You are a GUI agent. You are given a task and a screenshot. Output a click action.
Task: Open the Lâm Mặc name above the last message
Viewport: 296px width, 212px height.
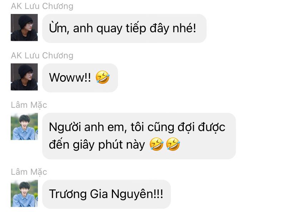point(29,172)
